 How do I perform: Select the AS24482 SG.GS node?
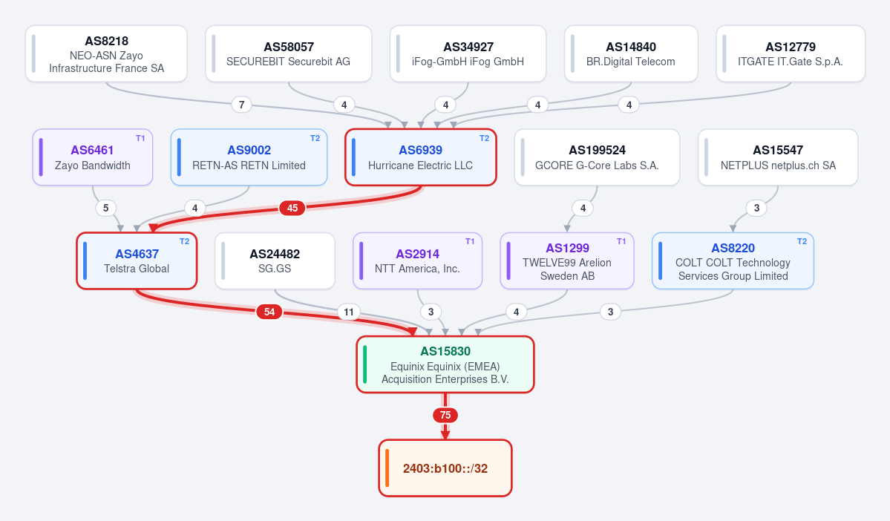coord(275,261)
